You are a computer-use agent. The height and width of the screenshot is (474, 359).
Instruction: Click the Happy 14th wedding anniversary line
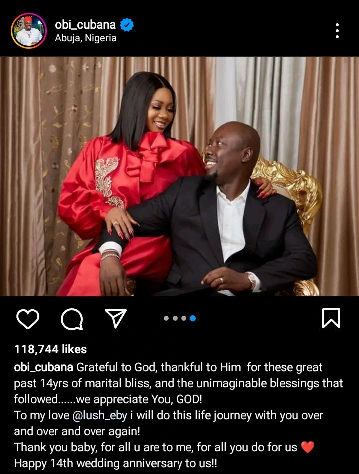pos(116,463)
